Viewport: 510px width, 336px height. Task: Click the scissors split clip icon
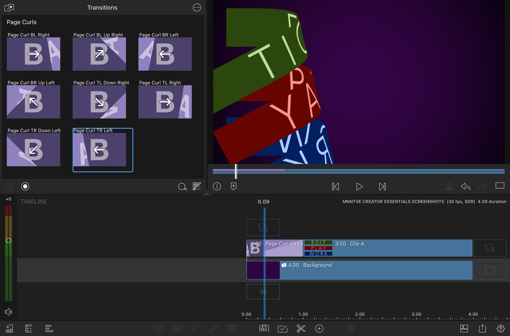[x=301, y=328]
